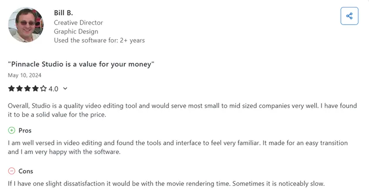Click the overall review summary paragraph
This screenshot has height=196, width=369.
click(x=182, y=110)
